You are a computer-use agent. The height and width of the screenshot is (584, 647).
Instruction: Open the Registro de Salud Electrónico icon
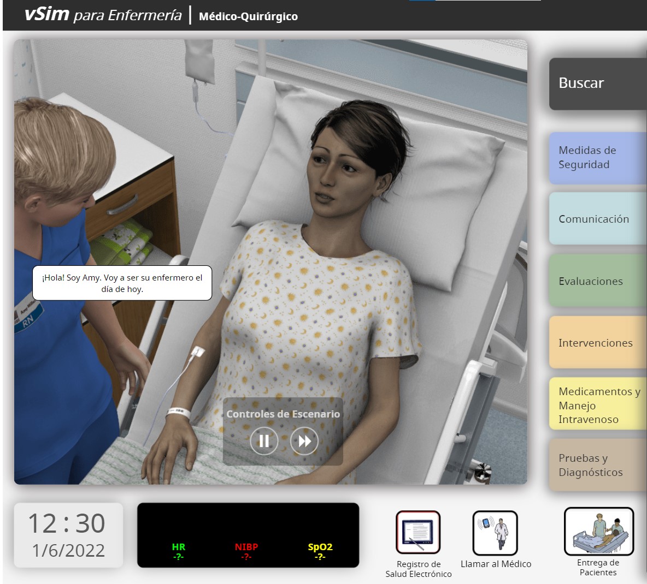tap(418, 532)
